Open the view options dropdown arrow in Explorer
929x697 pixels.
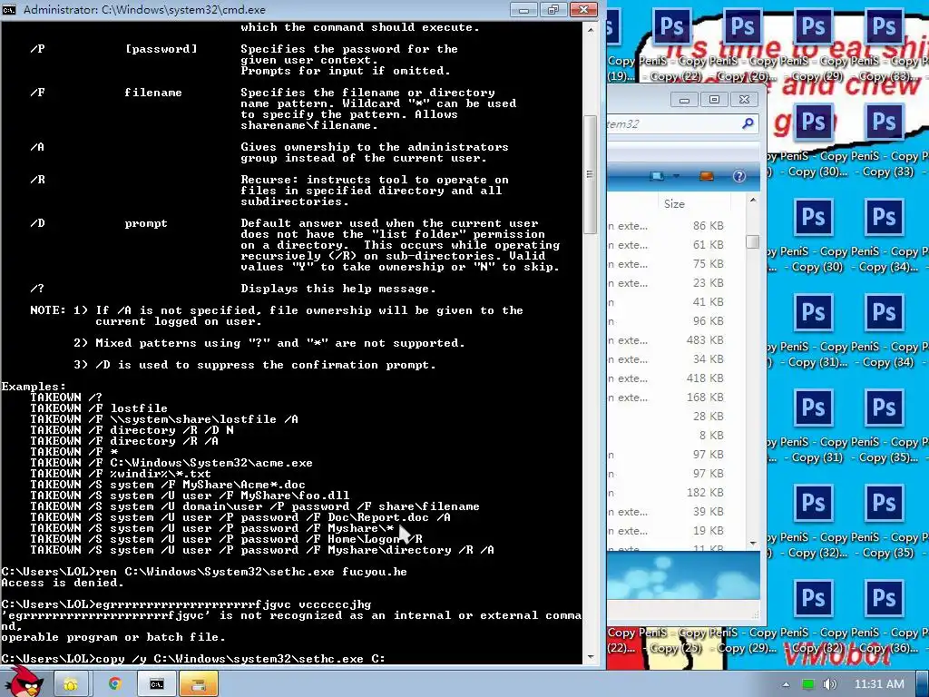click(x=675, y=176)
